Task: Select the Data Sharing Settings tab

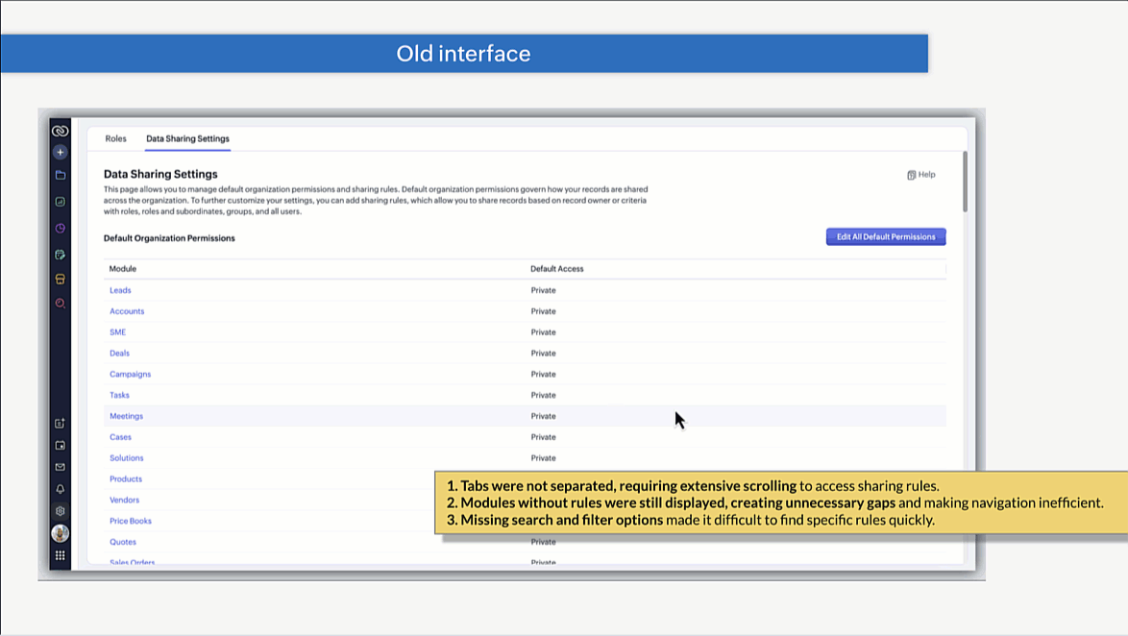Action: pos(187,138)
